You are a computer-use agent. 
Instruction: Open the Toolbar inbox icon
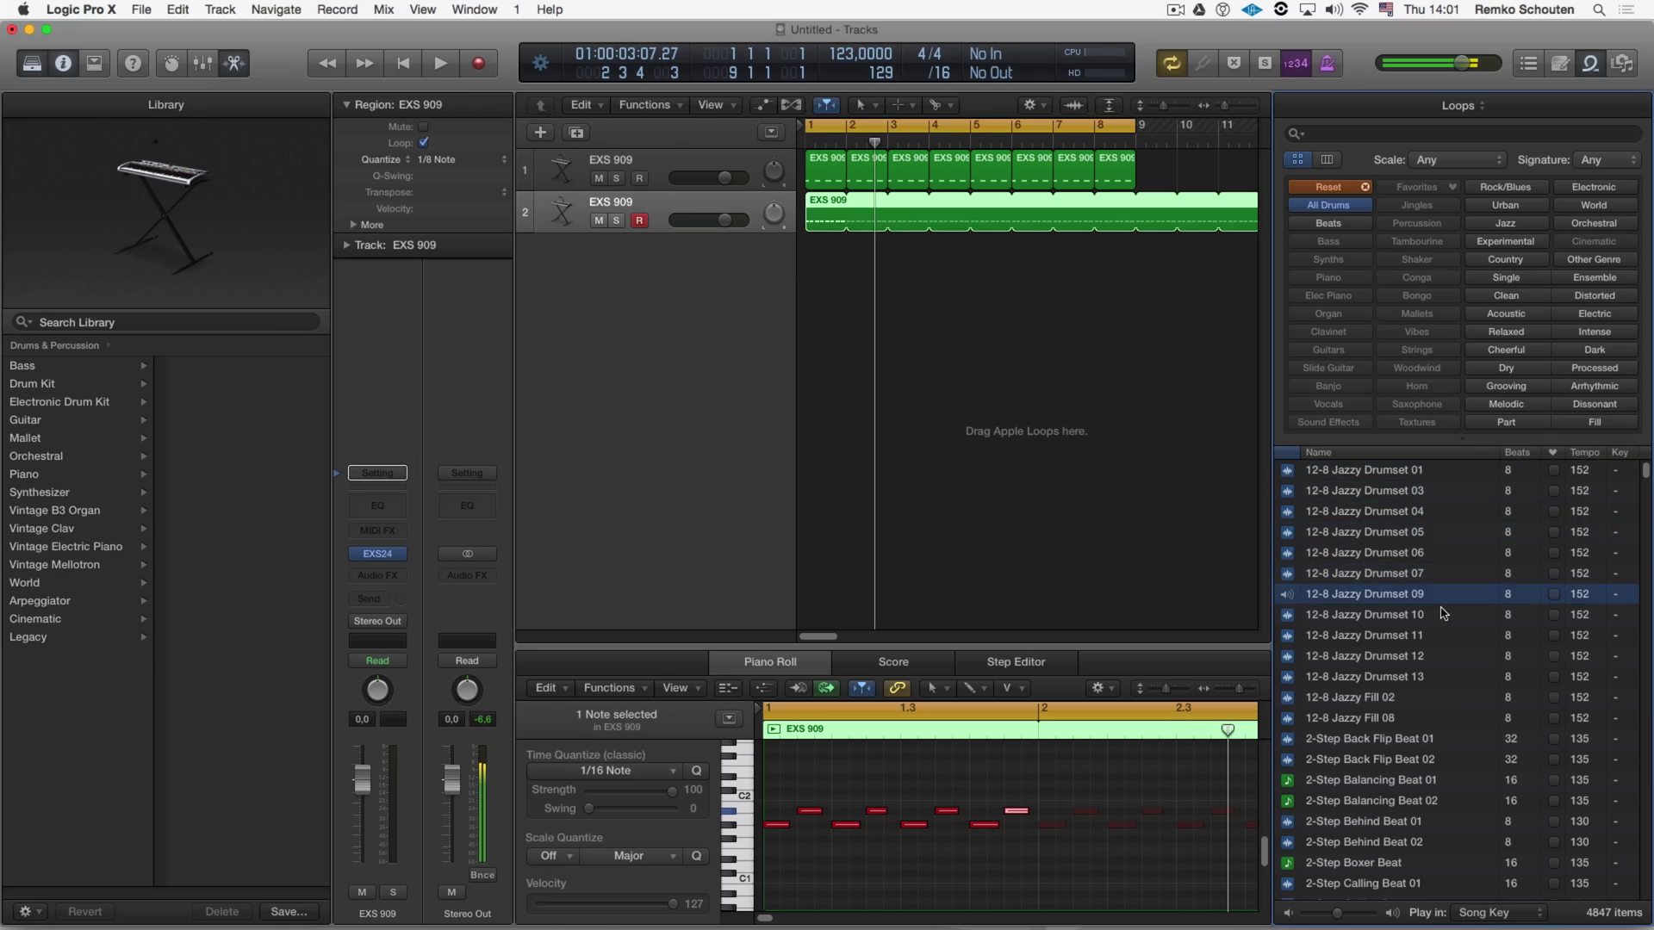(94, 63)
